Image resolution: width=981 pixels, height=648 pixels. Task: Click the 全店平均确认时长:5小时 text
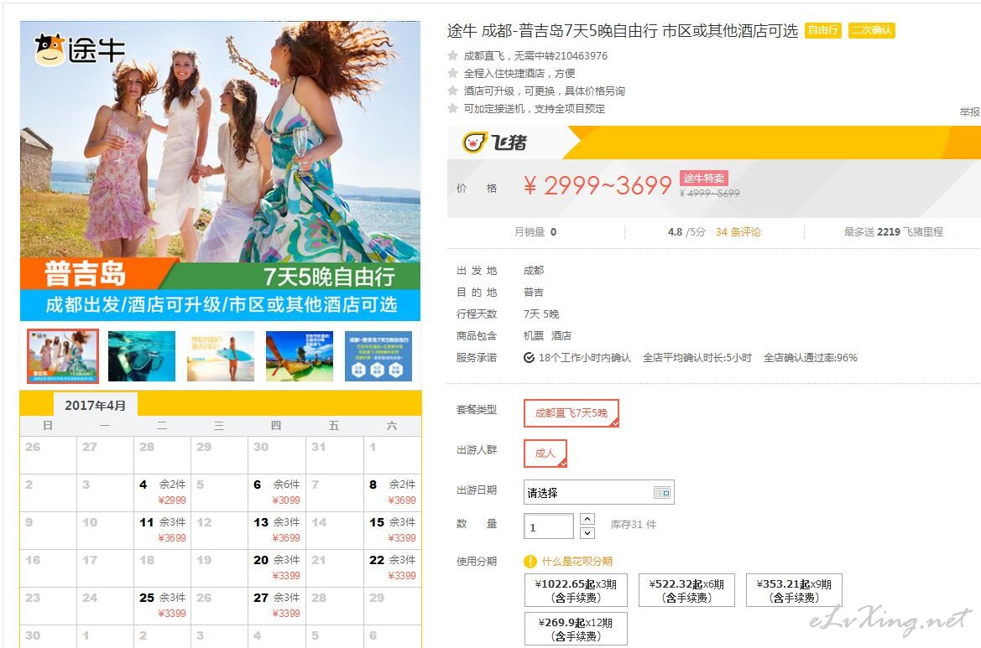(x=697, y=357)
